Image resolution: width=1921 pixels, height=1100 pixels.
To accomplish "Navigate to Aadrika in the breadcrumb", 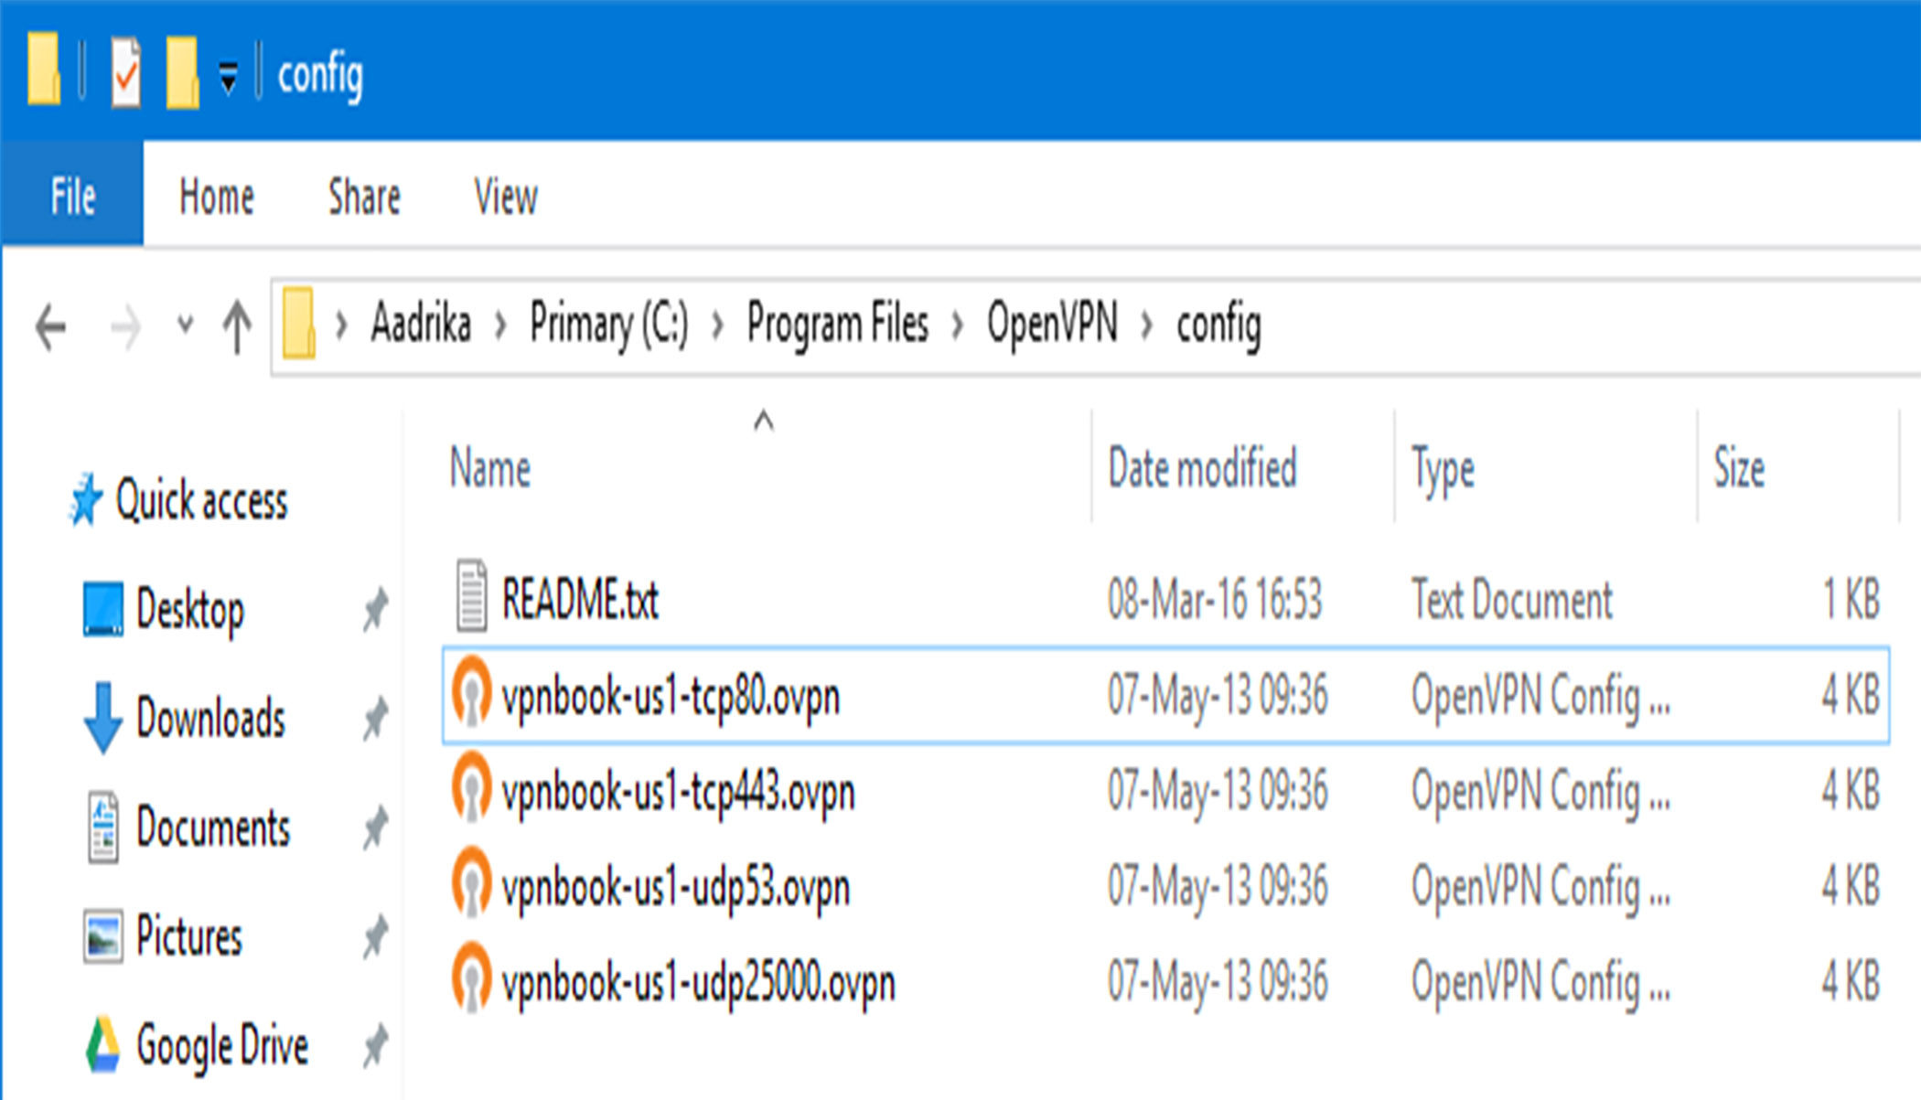I will click(421, 323).
